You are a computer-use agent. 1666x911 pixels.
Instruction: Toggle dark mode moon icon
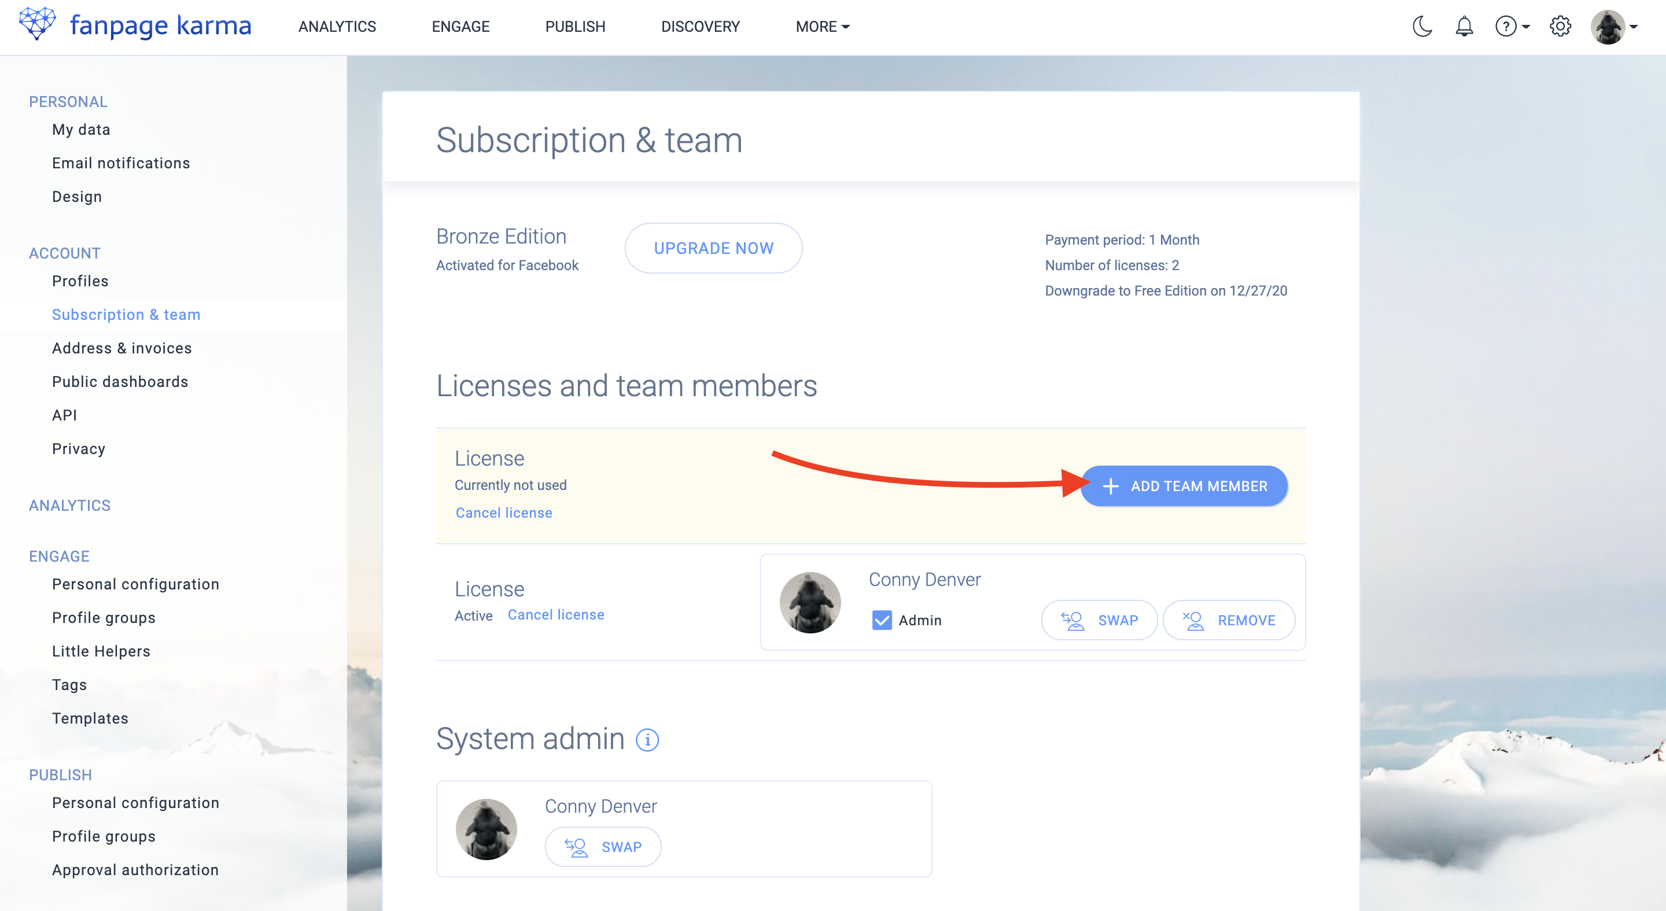[1421, 27]
